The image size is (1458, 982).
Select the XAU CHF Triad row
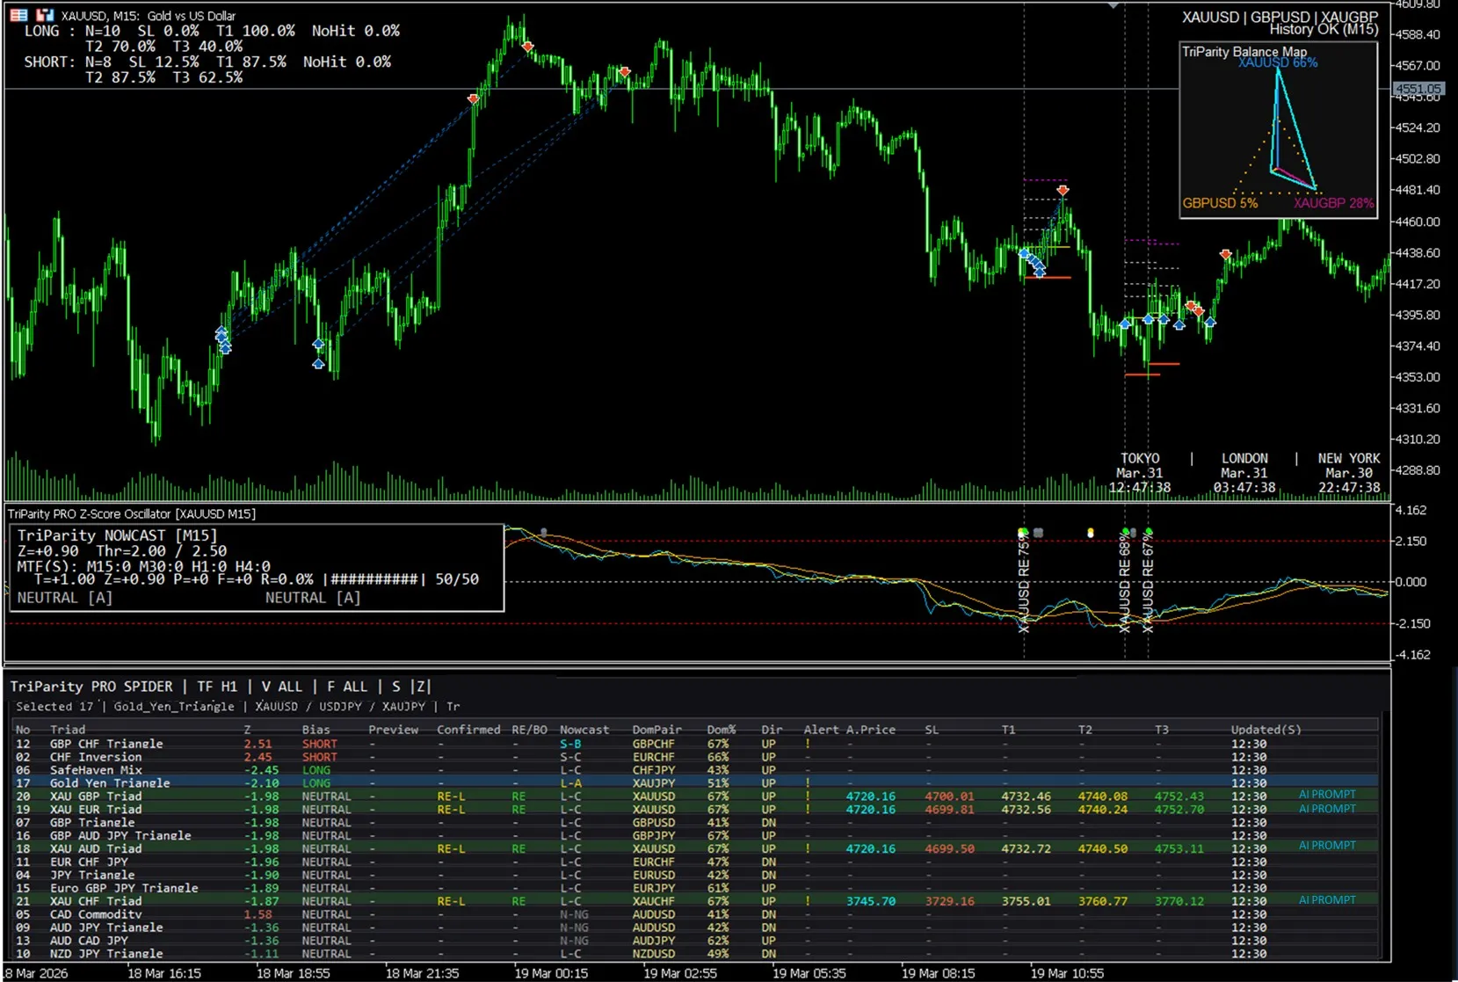point(694,901)
